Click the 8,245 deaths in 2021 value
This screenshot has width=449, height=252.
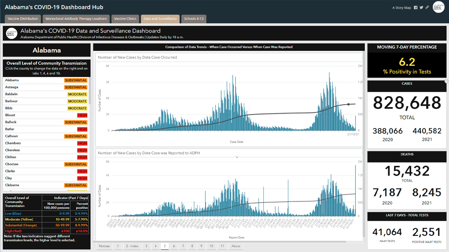coord(427,193)
